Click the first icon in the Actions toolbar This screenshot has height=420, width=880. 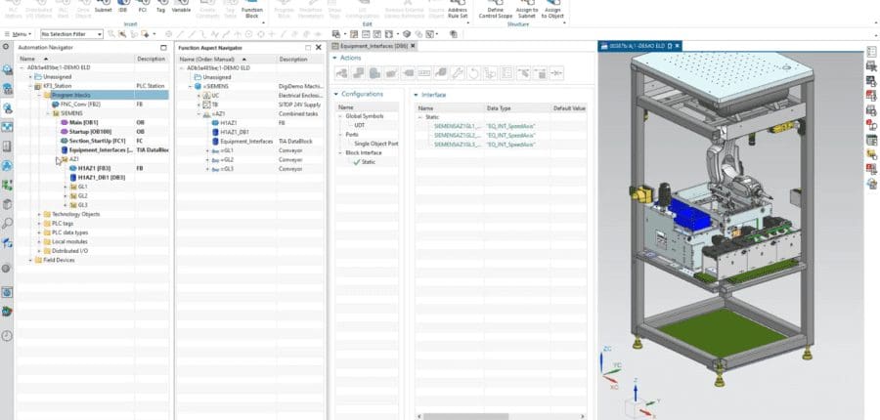coord(342,73)
